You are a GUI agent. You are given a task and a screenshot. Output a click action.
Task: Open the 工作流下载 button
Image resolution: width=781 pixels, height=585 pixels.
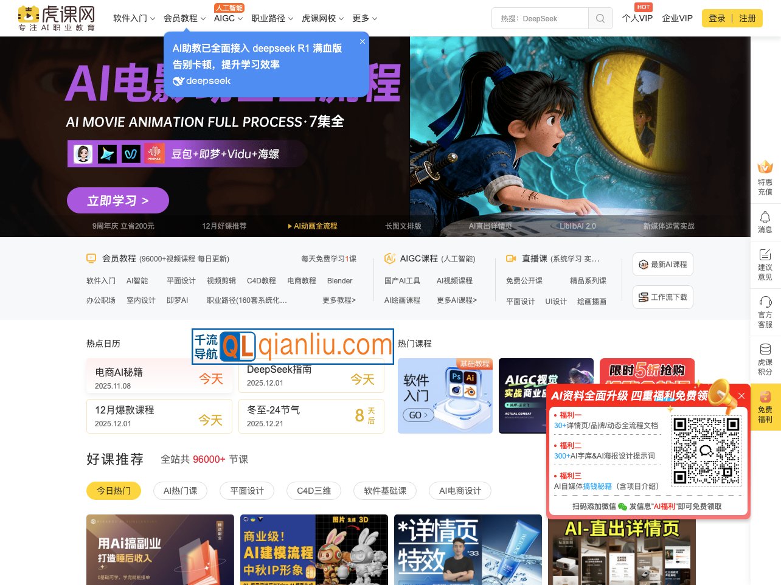[x=662, y=297]
